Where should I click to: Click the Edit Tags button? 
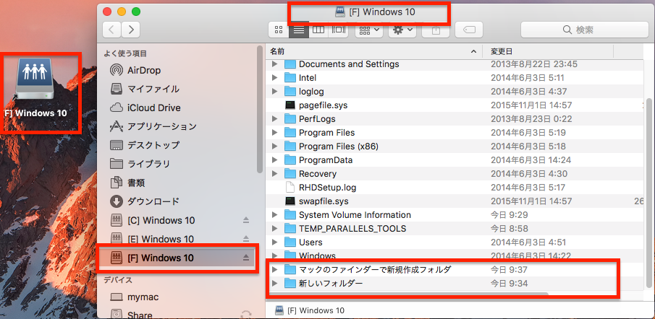point(469,30)
